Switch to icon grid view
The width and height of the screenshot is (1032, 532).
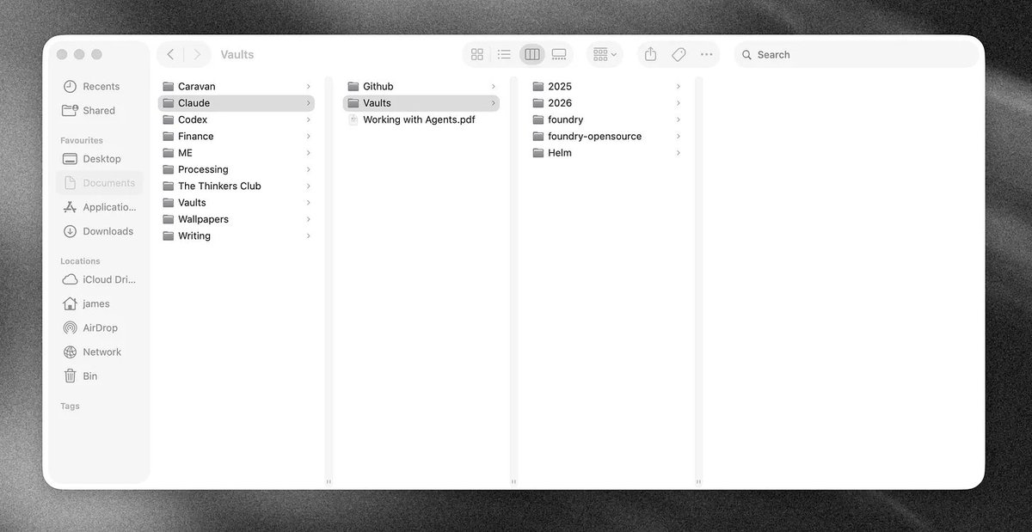[x=477, y=54]
